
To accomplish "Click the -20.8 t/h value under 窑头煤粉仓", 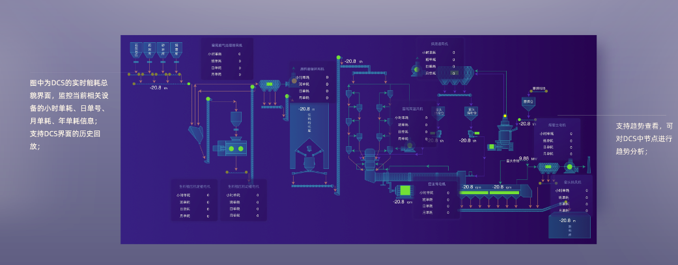I will pos(468,140).
